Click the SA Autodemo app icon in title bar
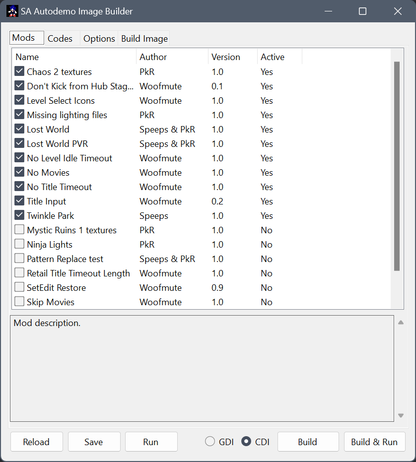The image size is (416, 462). point(12,11)
